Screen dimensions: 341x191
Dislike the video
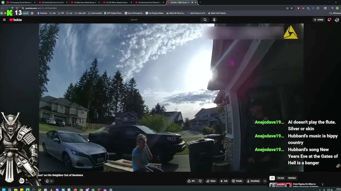[x=200, y=181]
